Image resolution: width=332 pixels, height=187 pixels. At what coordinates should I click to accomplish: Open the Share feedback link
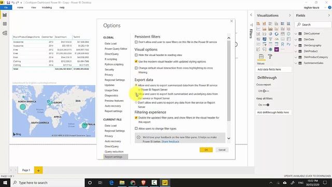[170, 141]
